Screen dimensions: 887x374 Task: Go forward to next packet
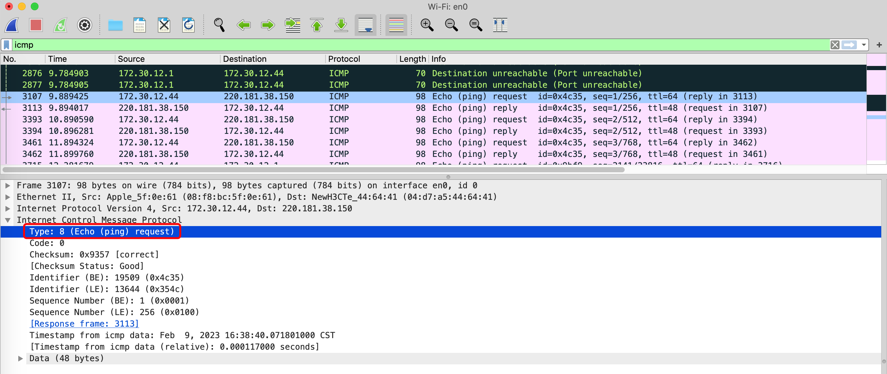click(268, 25)
